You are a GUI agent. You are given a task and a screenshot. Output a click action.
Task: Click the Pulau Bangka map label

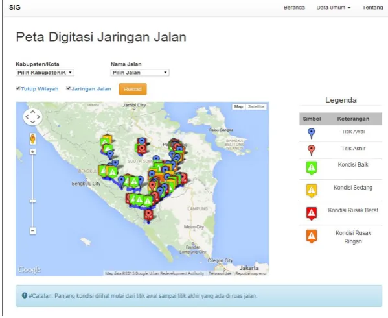coord(221,130)
